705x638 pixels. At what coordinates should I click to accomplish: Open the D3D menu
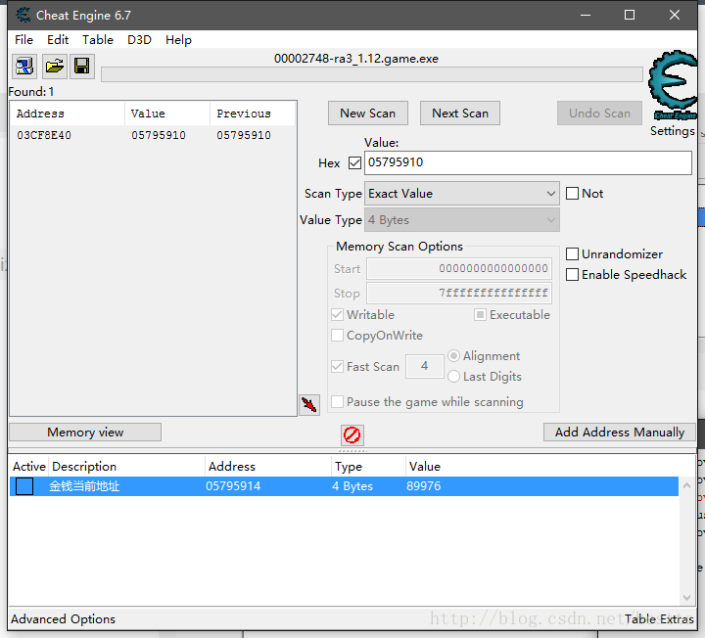tap(139, 40)
